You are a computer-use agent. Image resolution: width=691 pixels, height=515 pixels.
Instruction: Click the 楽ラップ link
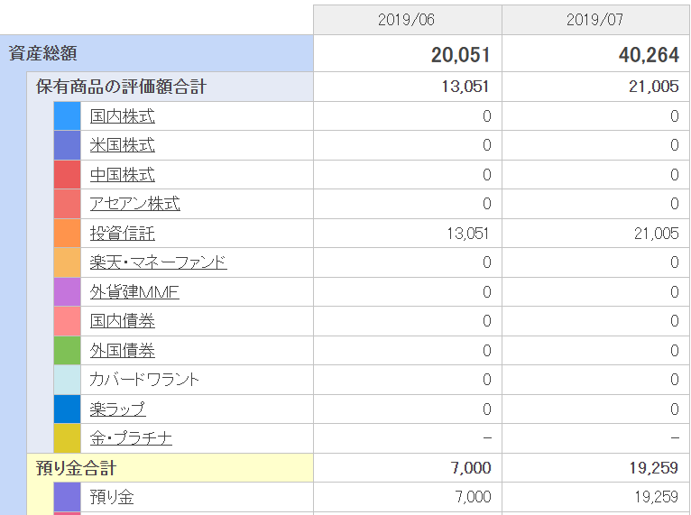(x=117, y=409)
